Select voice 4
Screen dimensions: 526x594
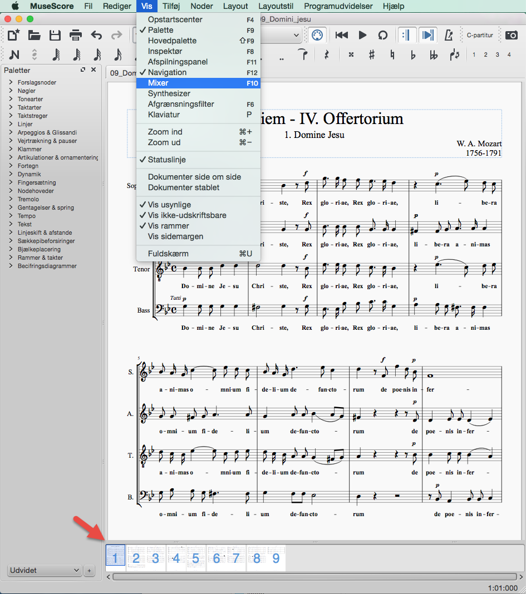pyautogui.click(x=509, y=55)
